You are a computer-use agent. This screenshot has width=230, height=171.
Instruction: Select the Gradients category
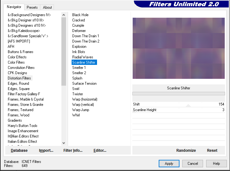click(15, 120)
